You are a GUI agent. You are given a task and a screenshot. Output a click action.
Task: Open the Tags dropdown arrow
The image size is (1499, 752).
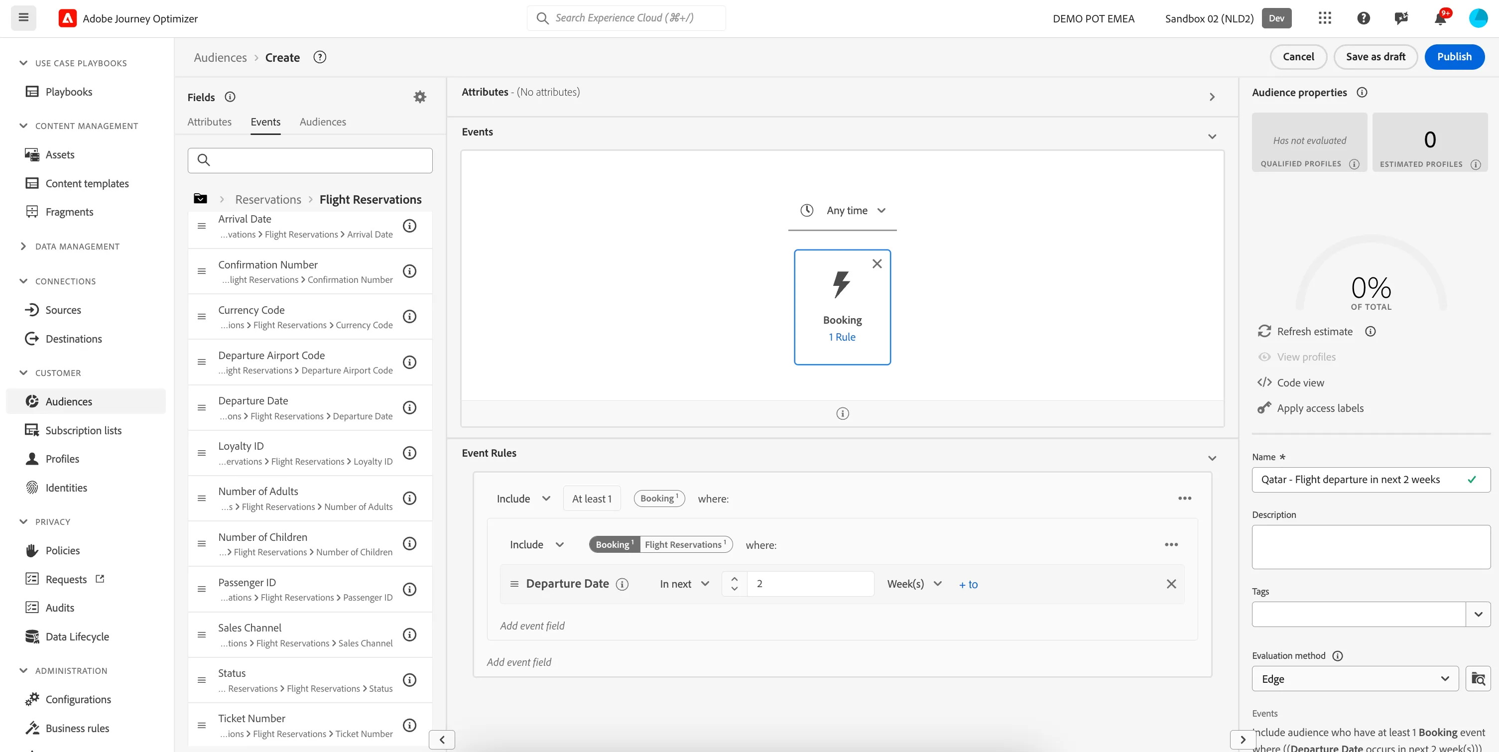coord(1478,614)
